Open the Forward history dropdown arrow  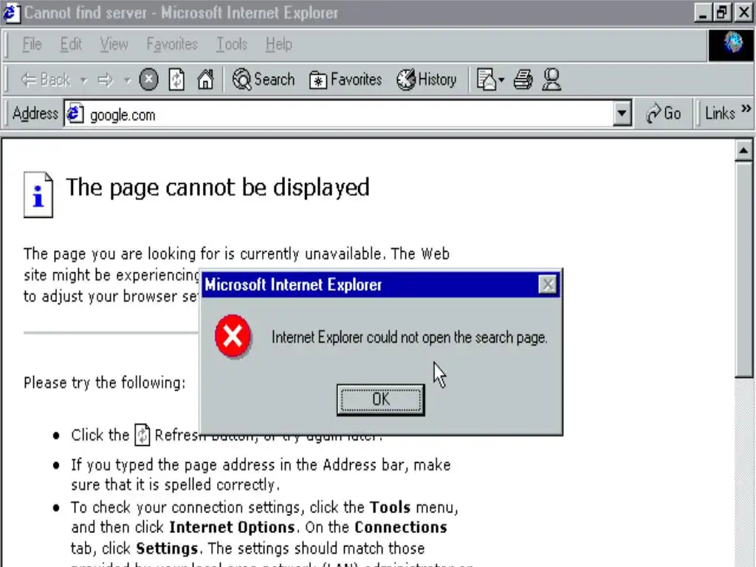click(x=127, y=80)
